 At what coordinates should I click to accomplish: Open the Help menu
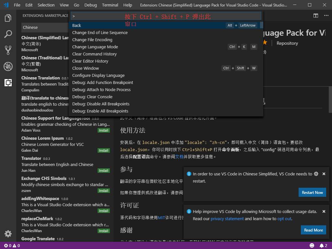pos(127,5)
